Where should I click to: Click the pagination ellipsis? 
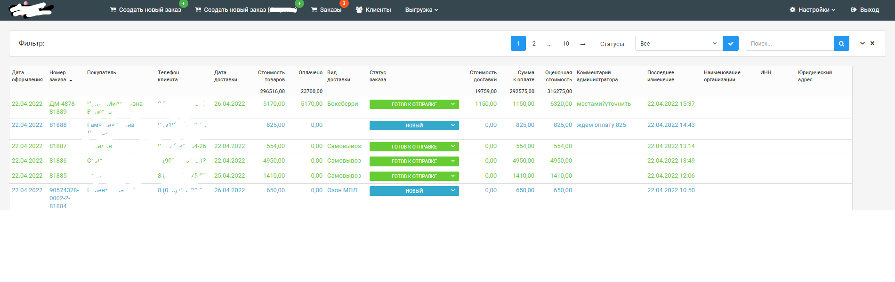pos(549,44)
